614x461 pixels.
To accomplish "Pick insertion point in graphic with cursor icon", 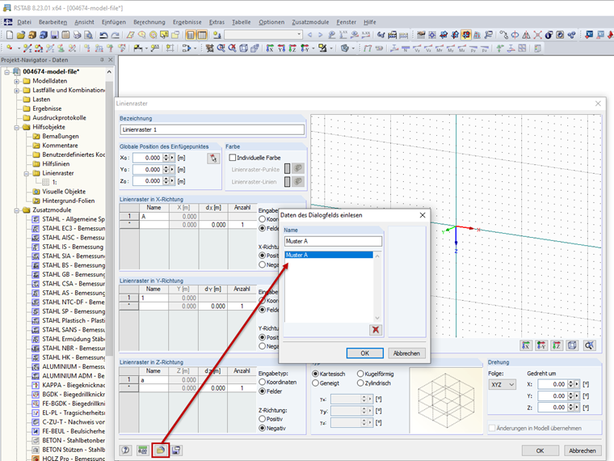I will pos(213,158).
